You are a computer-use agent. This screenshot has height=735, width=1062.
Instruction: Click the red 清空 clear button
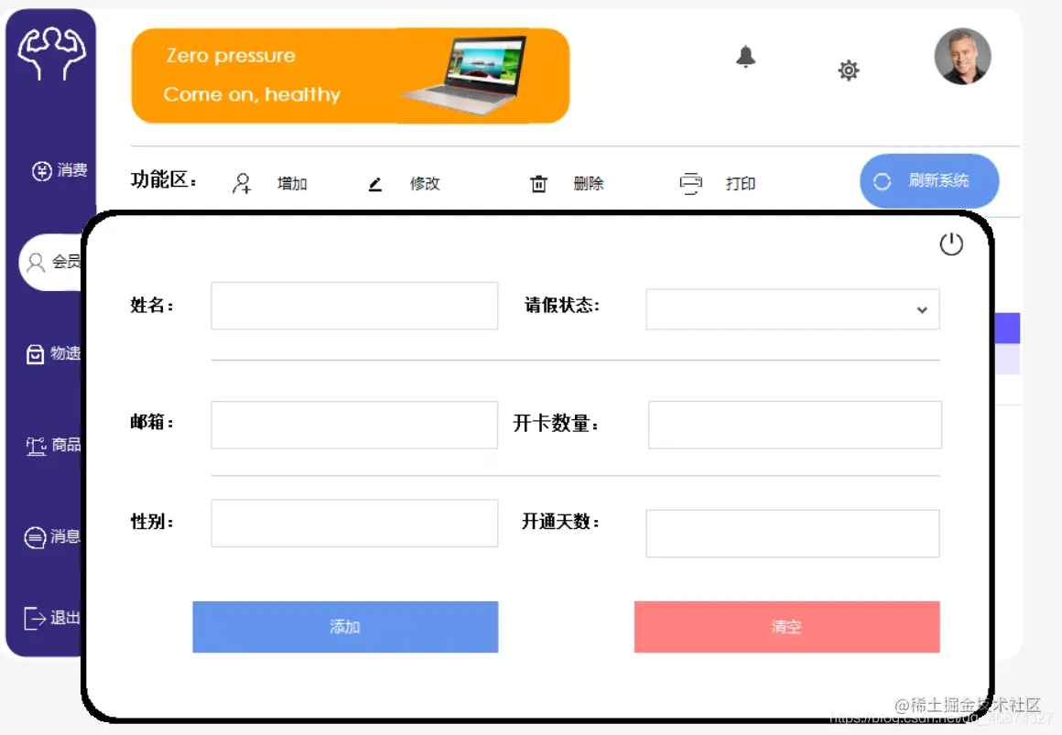click(786, 627)
